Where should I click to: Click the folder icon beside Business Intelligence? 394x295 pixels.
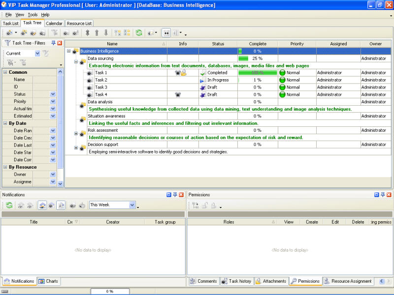point(75,51)
